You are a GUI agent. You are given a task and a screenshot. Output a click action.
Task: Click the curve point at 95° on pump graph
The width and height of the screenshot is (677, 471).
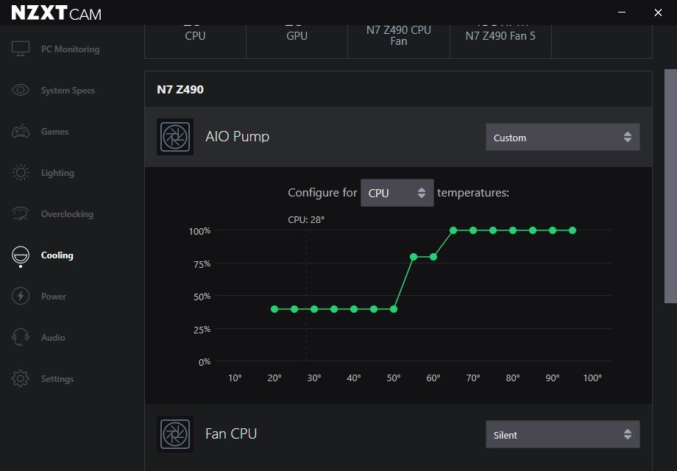tap(572, 230)
